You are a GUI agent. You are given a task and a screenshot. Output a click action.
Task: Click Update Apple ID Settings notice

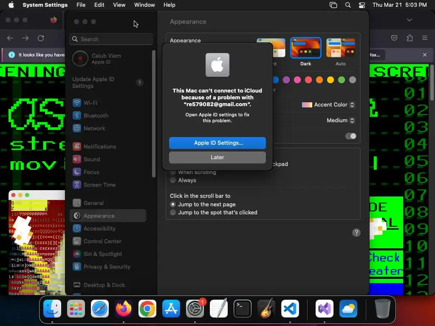107,83
